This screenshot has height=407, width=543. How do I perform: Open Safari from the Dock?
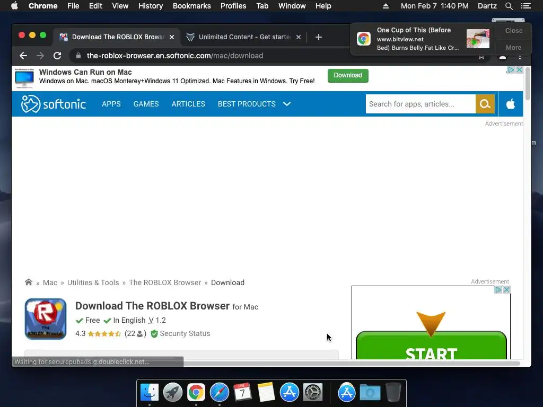(219, 393)
